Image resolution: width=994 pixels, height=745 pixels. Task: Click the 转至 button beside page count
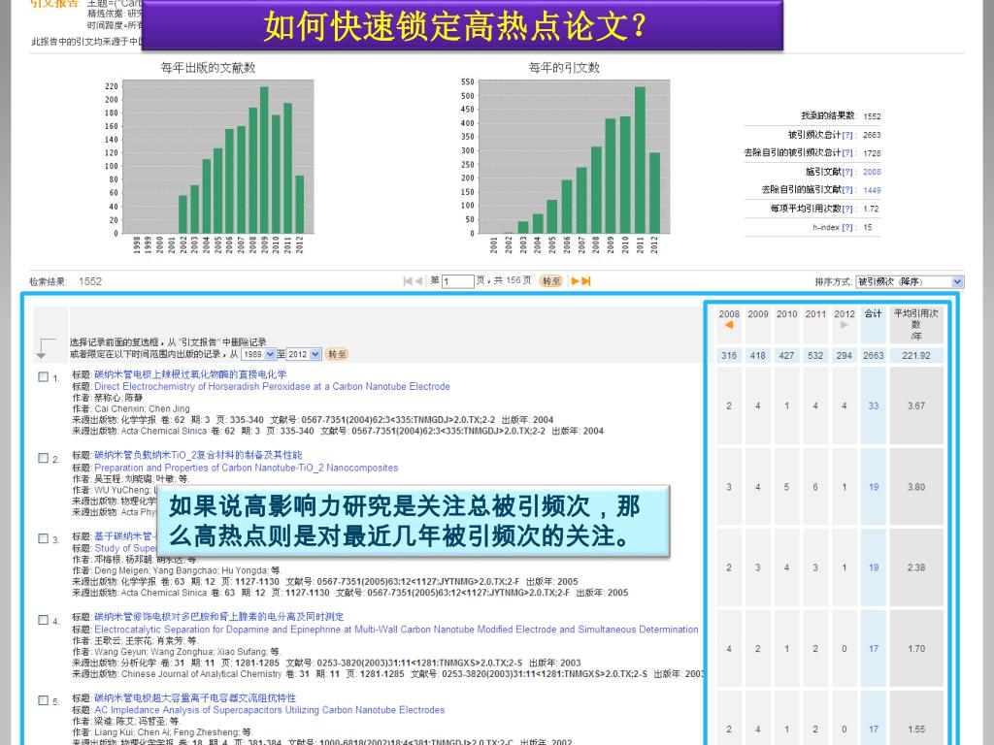[551, 281]
